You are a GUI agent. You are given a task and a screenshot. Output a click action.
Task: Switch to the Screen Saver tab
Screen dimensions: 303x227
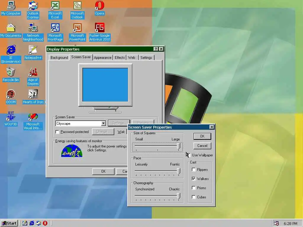coord(81,57)
